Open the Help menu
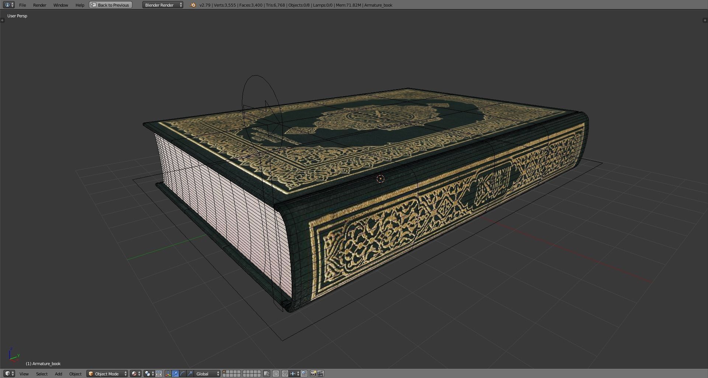 coord(80,5)
